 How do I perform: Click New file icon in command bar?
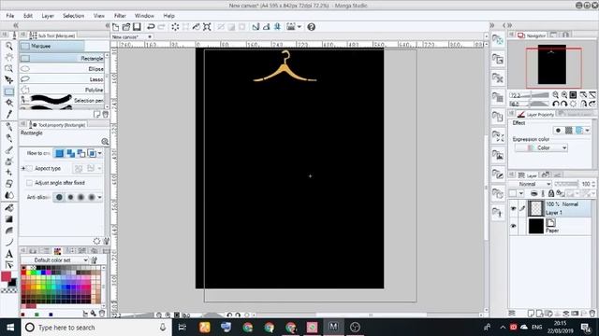click(x=116, y=27)
